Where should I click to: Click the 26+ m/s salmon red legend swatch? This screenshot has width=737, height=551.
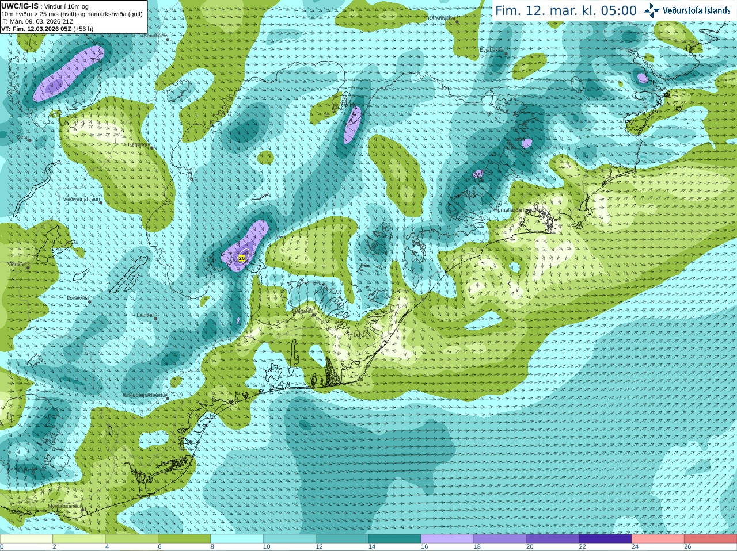click(x=711, y=539)
